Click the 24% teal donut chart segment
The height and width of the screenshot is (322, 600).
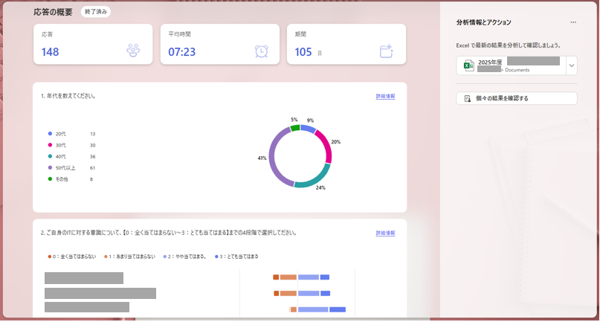point(314,180)
